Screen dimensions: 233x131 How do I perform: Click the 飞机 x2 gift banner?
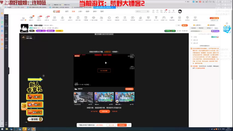35,105
